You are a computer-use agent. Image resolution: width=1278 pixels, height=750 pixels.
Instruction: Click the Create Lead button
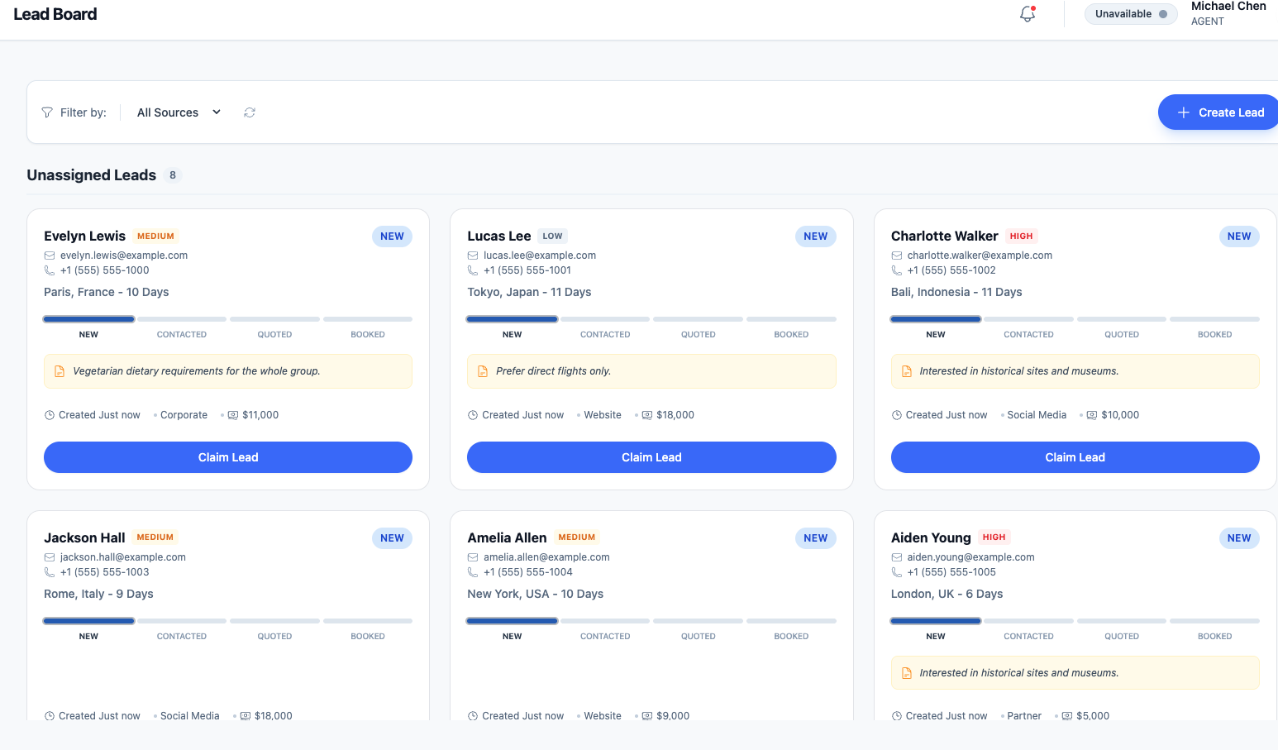1219,112
